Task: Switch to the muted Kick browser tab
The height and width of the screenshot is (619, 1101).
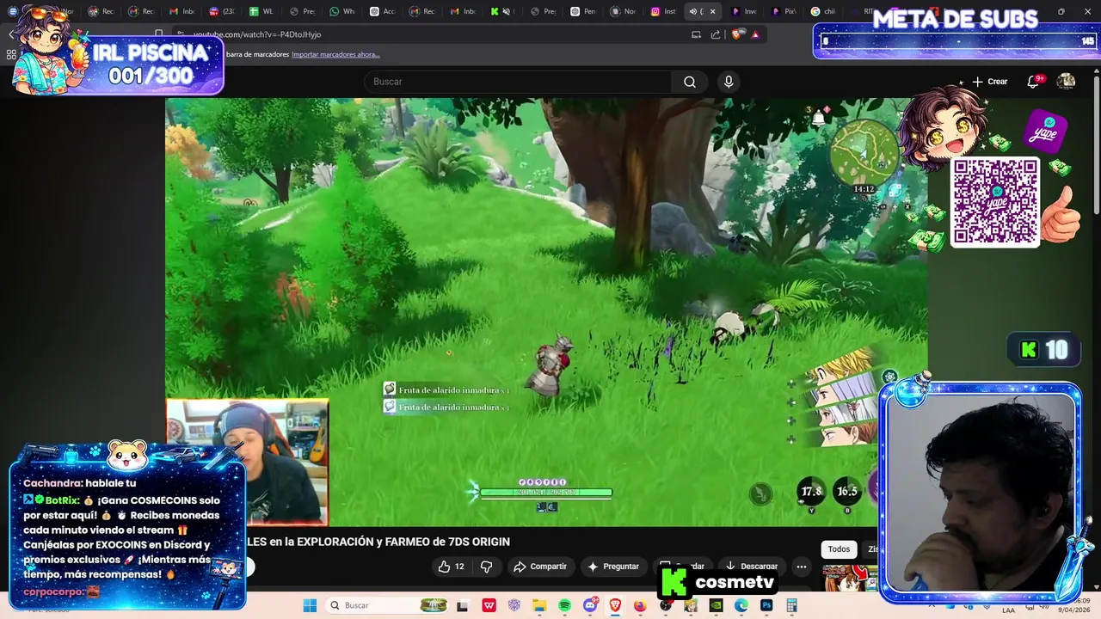Action: 502,11
